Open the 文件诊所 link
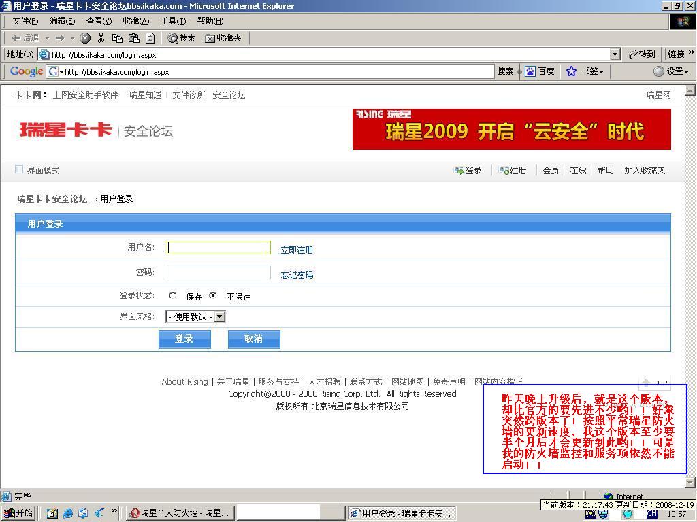 [189, 95]
